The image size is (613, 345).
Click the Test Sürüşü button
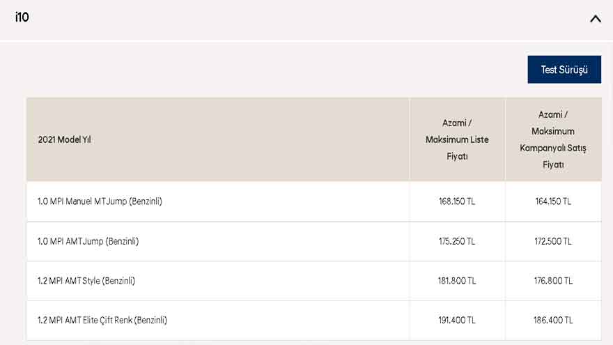(564, 70)
